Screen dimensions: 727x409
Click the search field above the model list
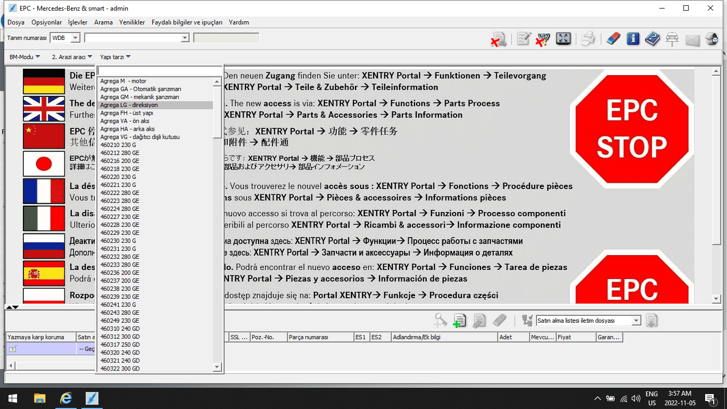tap(159, 71)
